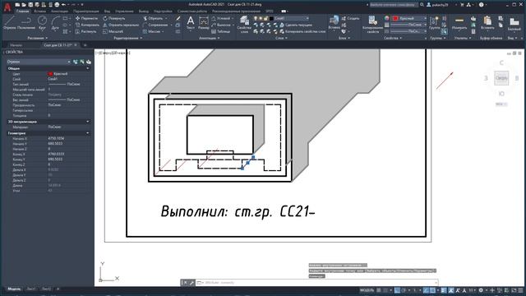Image resolution: width=526 pixels, height=296 pixels.
Task: Click the Undo arrow in quick access toolbar
Action: [x=63, y=5]
